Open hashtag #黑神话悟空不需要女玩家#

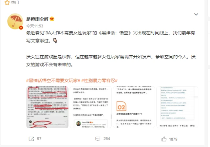click(x=53, y=81)
